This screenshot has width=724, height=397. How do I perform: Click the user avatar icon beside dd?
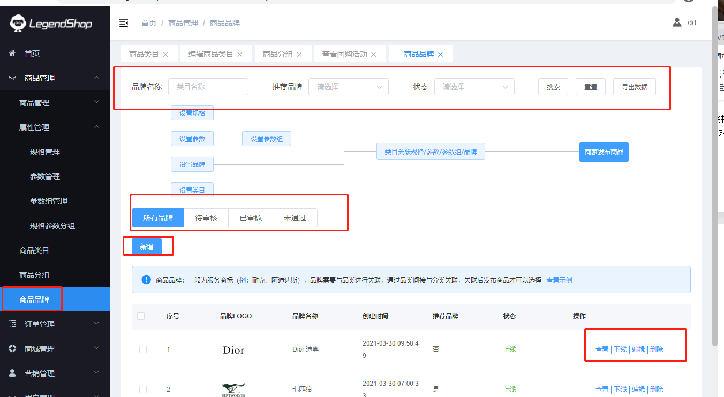point(677,22)
